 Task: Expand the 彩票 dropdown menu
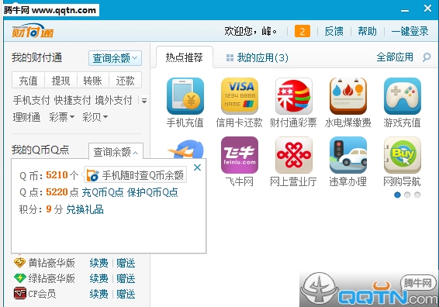62,117
